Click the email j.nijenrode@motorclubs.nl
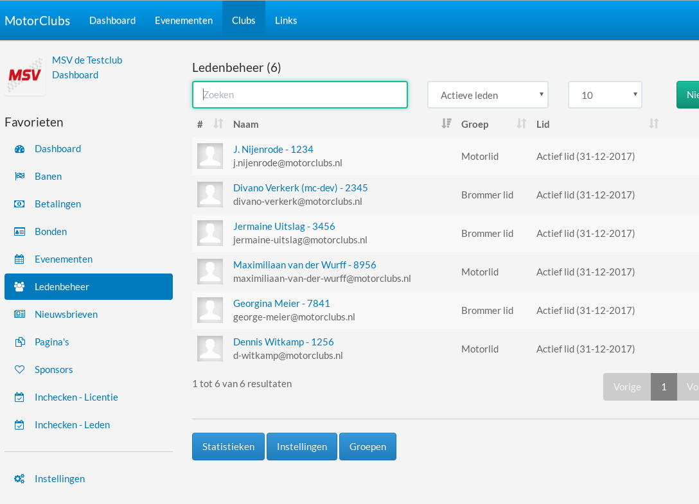 [x=288, y=163]
